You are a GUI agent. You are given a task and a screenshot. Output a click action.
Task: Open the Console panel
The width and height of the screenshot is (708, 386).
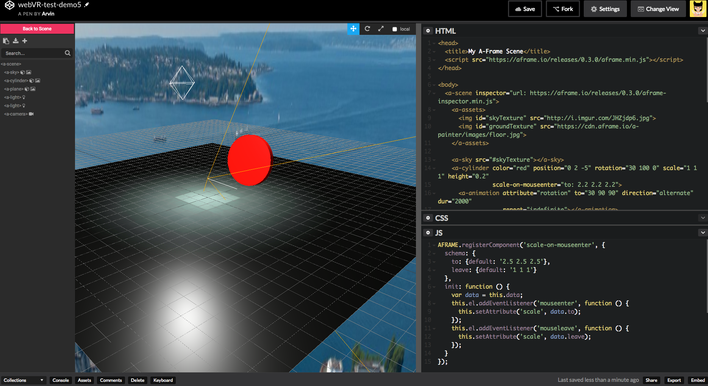pos(61,380)
